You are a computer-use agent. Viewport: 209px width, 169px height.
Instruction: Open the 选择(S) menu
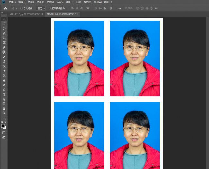(60, 2)
